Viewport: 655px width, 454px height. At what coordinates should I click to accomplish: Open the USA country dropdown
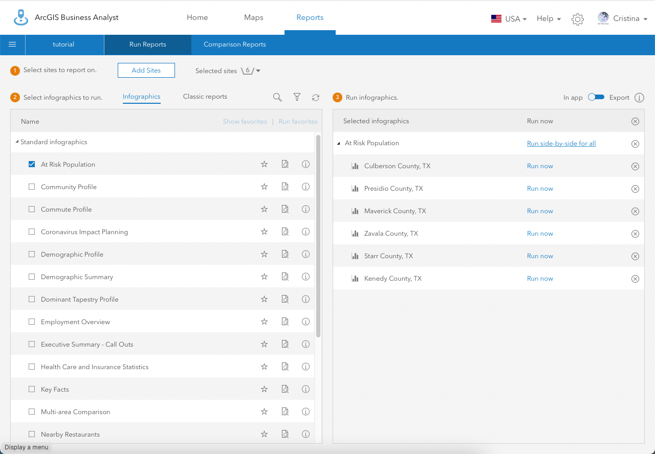pyautogui.click(x=509, y=19)
